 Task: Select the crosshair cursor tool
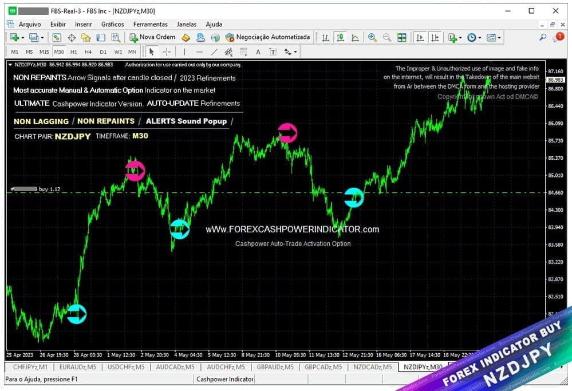click(167, 52)
